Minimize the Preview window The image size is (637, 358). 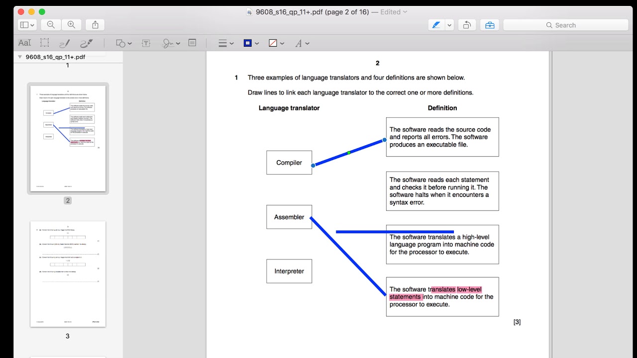[31, 12]
